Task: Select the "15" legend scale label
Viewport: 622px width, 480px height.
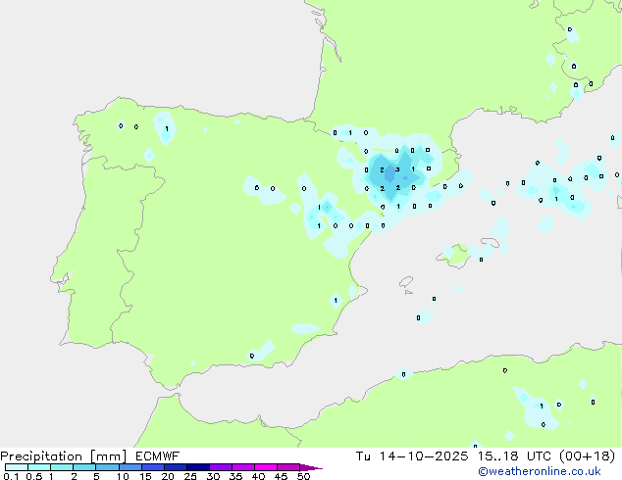Action: (x=145, y=476)
